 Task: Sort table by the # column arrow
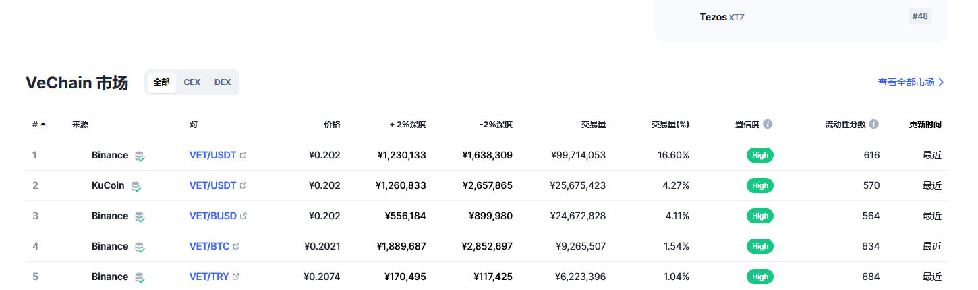point(43,125)
